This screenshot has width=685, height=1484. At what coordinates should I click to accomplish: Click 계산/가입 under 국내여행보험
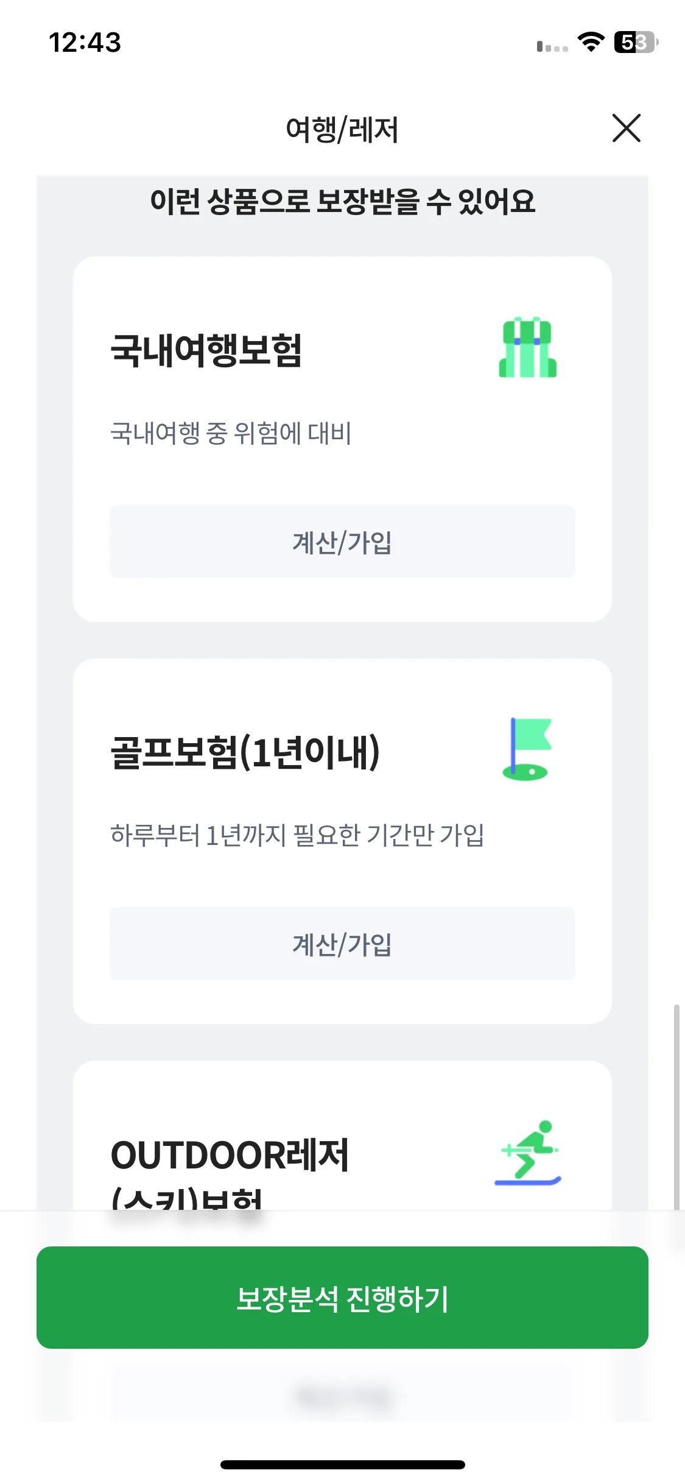pyautogui.click(x=342, y=541)
